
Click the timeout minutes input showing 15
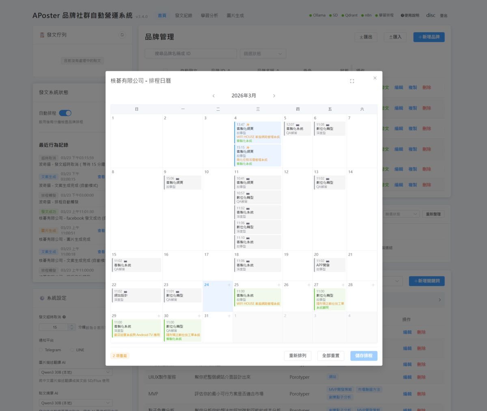click(54, 327)
